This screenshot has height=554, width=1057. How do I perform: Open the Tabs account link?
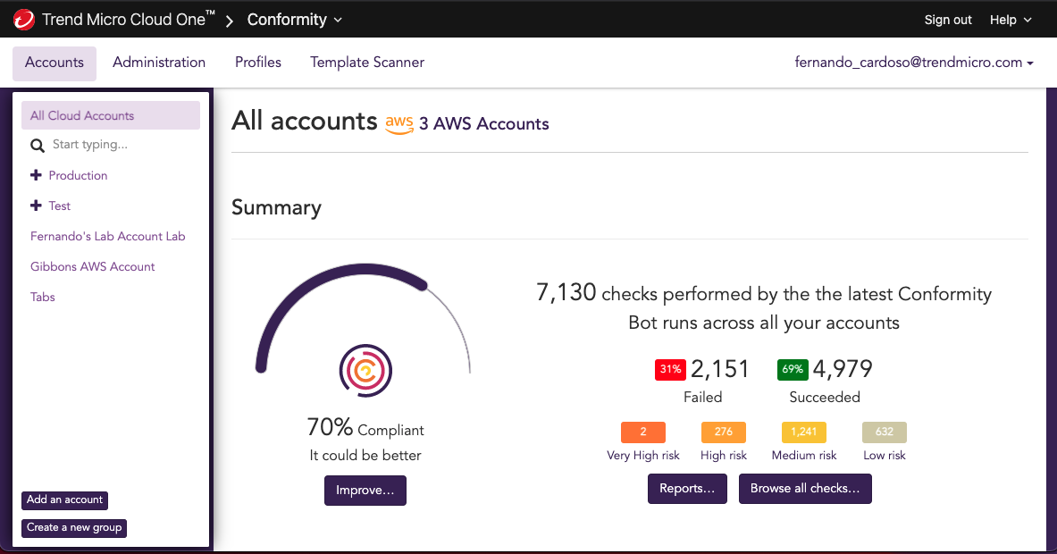[x=43, y=297]
